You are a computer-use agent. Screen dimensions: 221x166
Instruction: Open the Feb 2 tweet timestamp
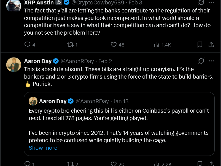point(105,61)
